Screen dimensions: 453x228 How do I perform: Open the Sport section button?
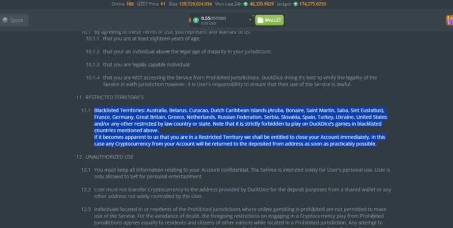click(14, 20)
